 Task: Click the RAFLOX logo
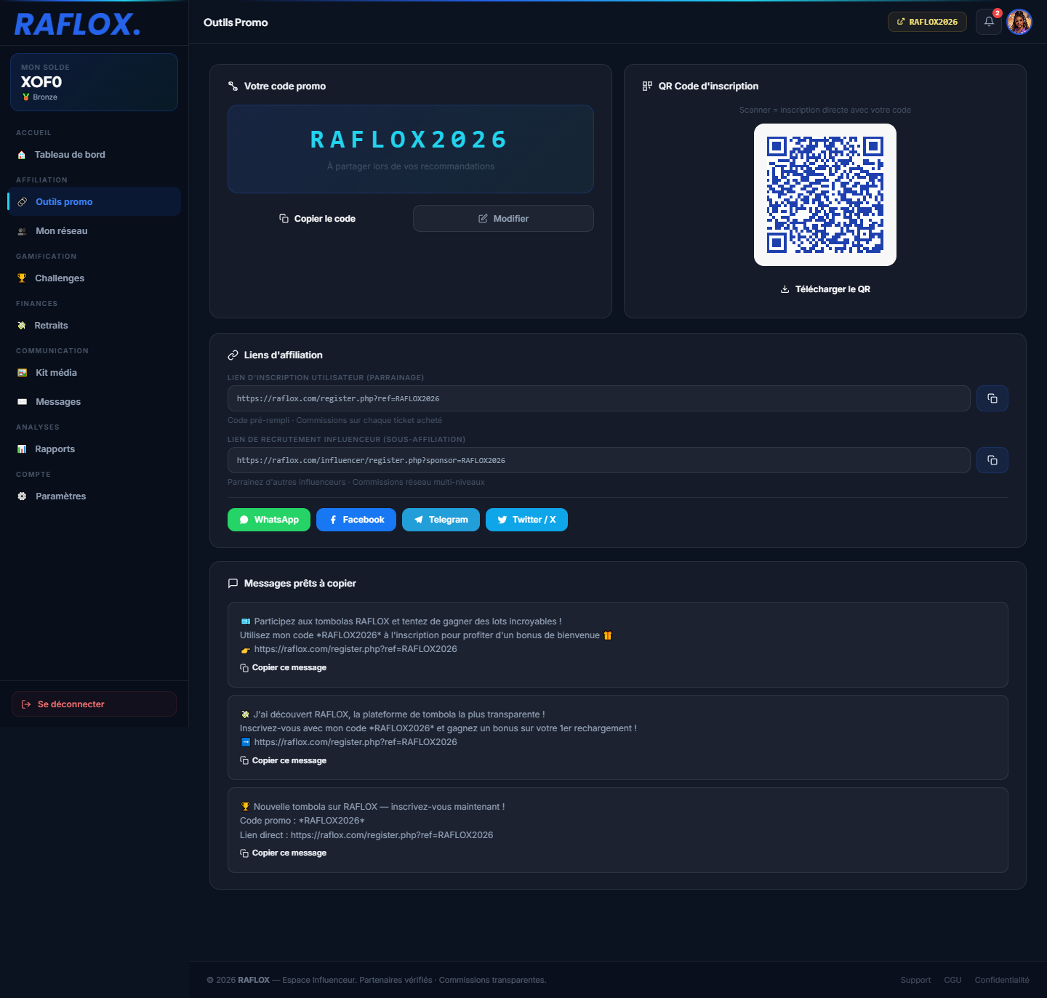77,24
